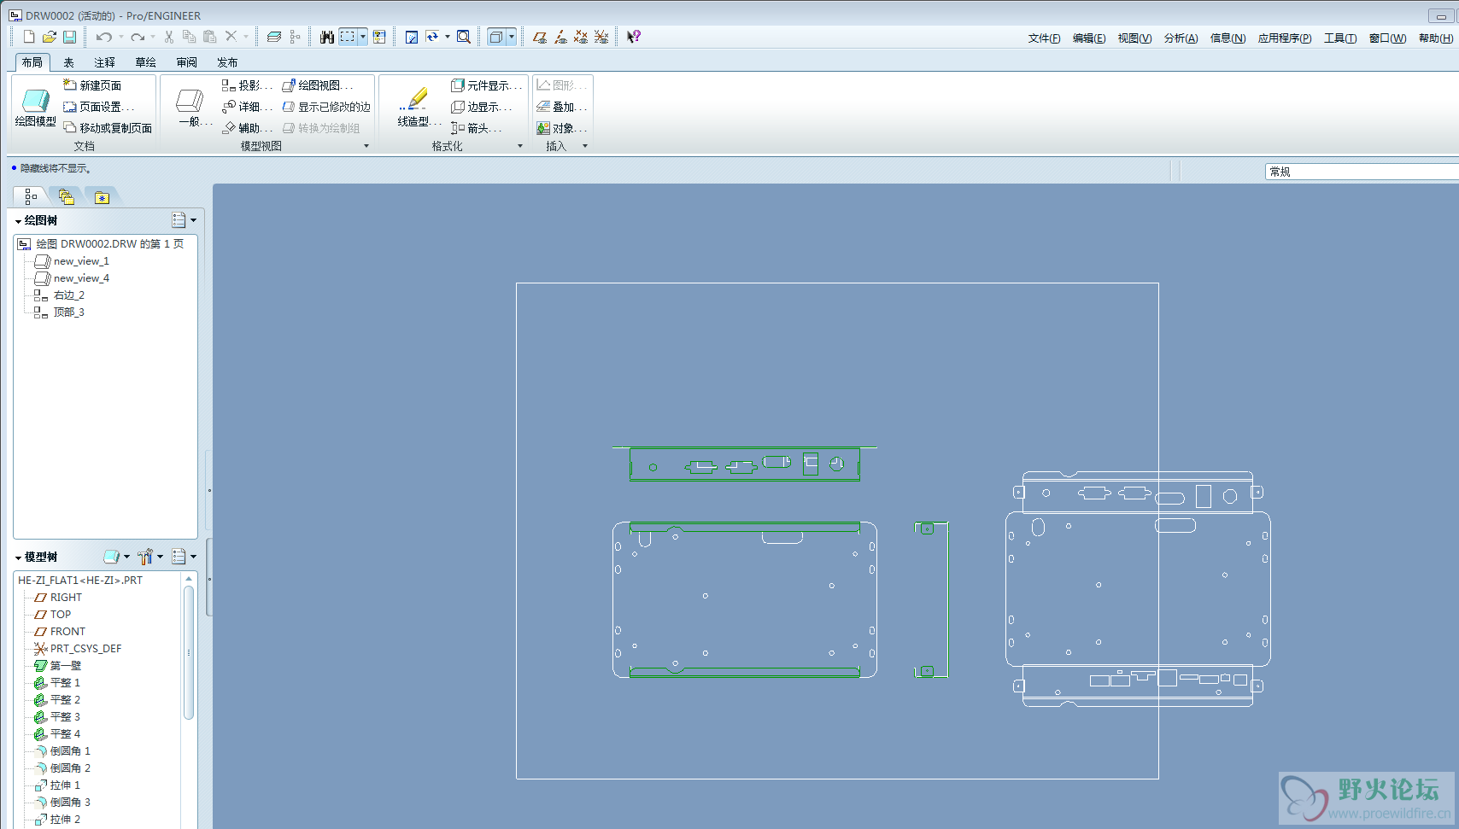The height and width of the screenshot is (829, 1459).
Task: Open the undo history dropdown arrow
Action: 121,37
